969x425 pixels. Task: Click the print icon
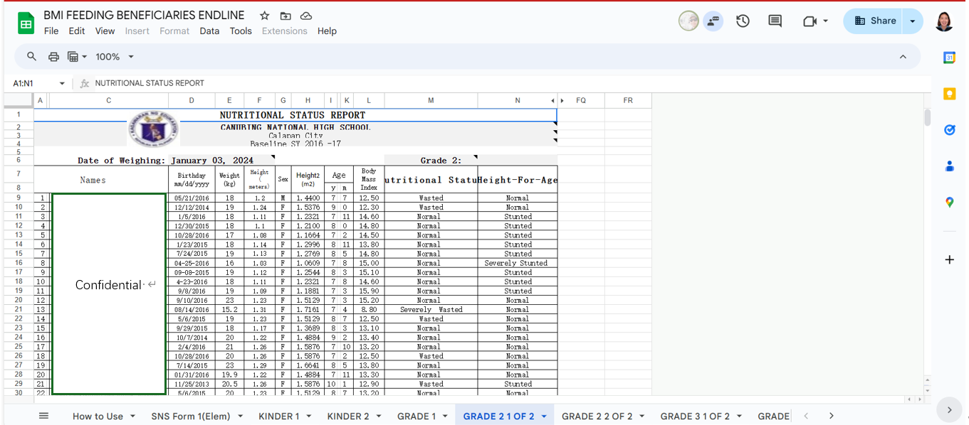point(53,57)
